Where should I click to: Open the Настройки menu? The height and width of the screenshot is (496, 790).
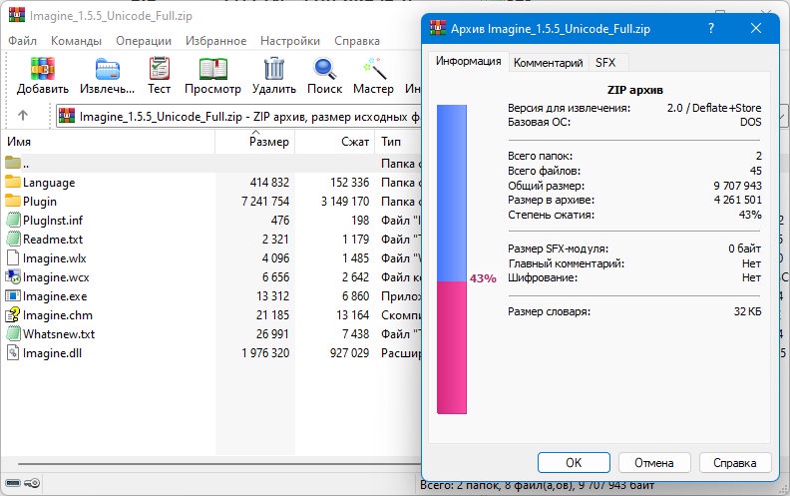pos(290,41)
